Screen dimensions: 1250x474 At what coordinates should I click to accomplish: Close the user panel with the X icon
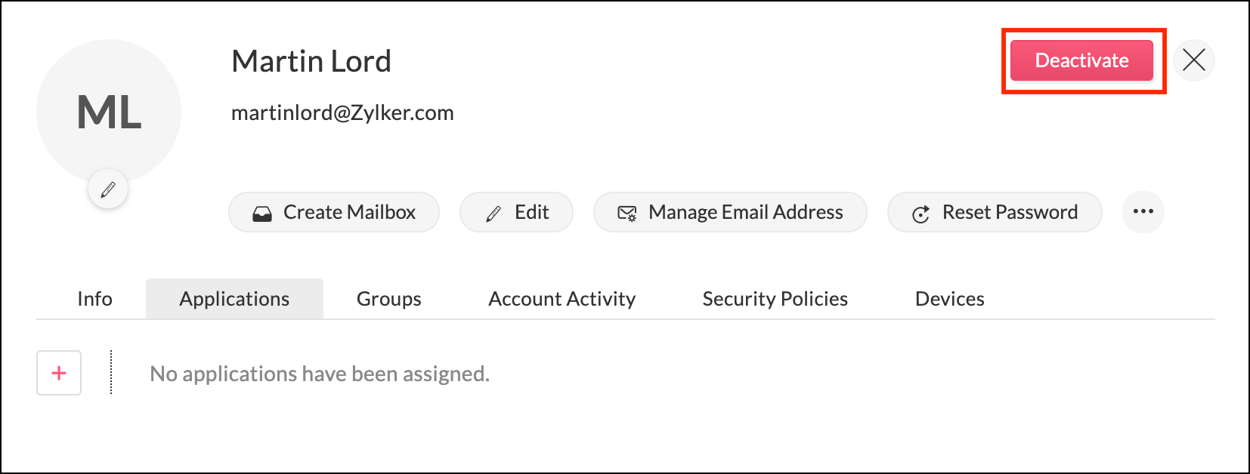click(1193, 60)
